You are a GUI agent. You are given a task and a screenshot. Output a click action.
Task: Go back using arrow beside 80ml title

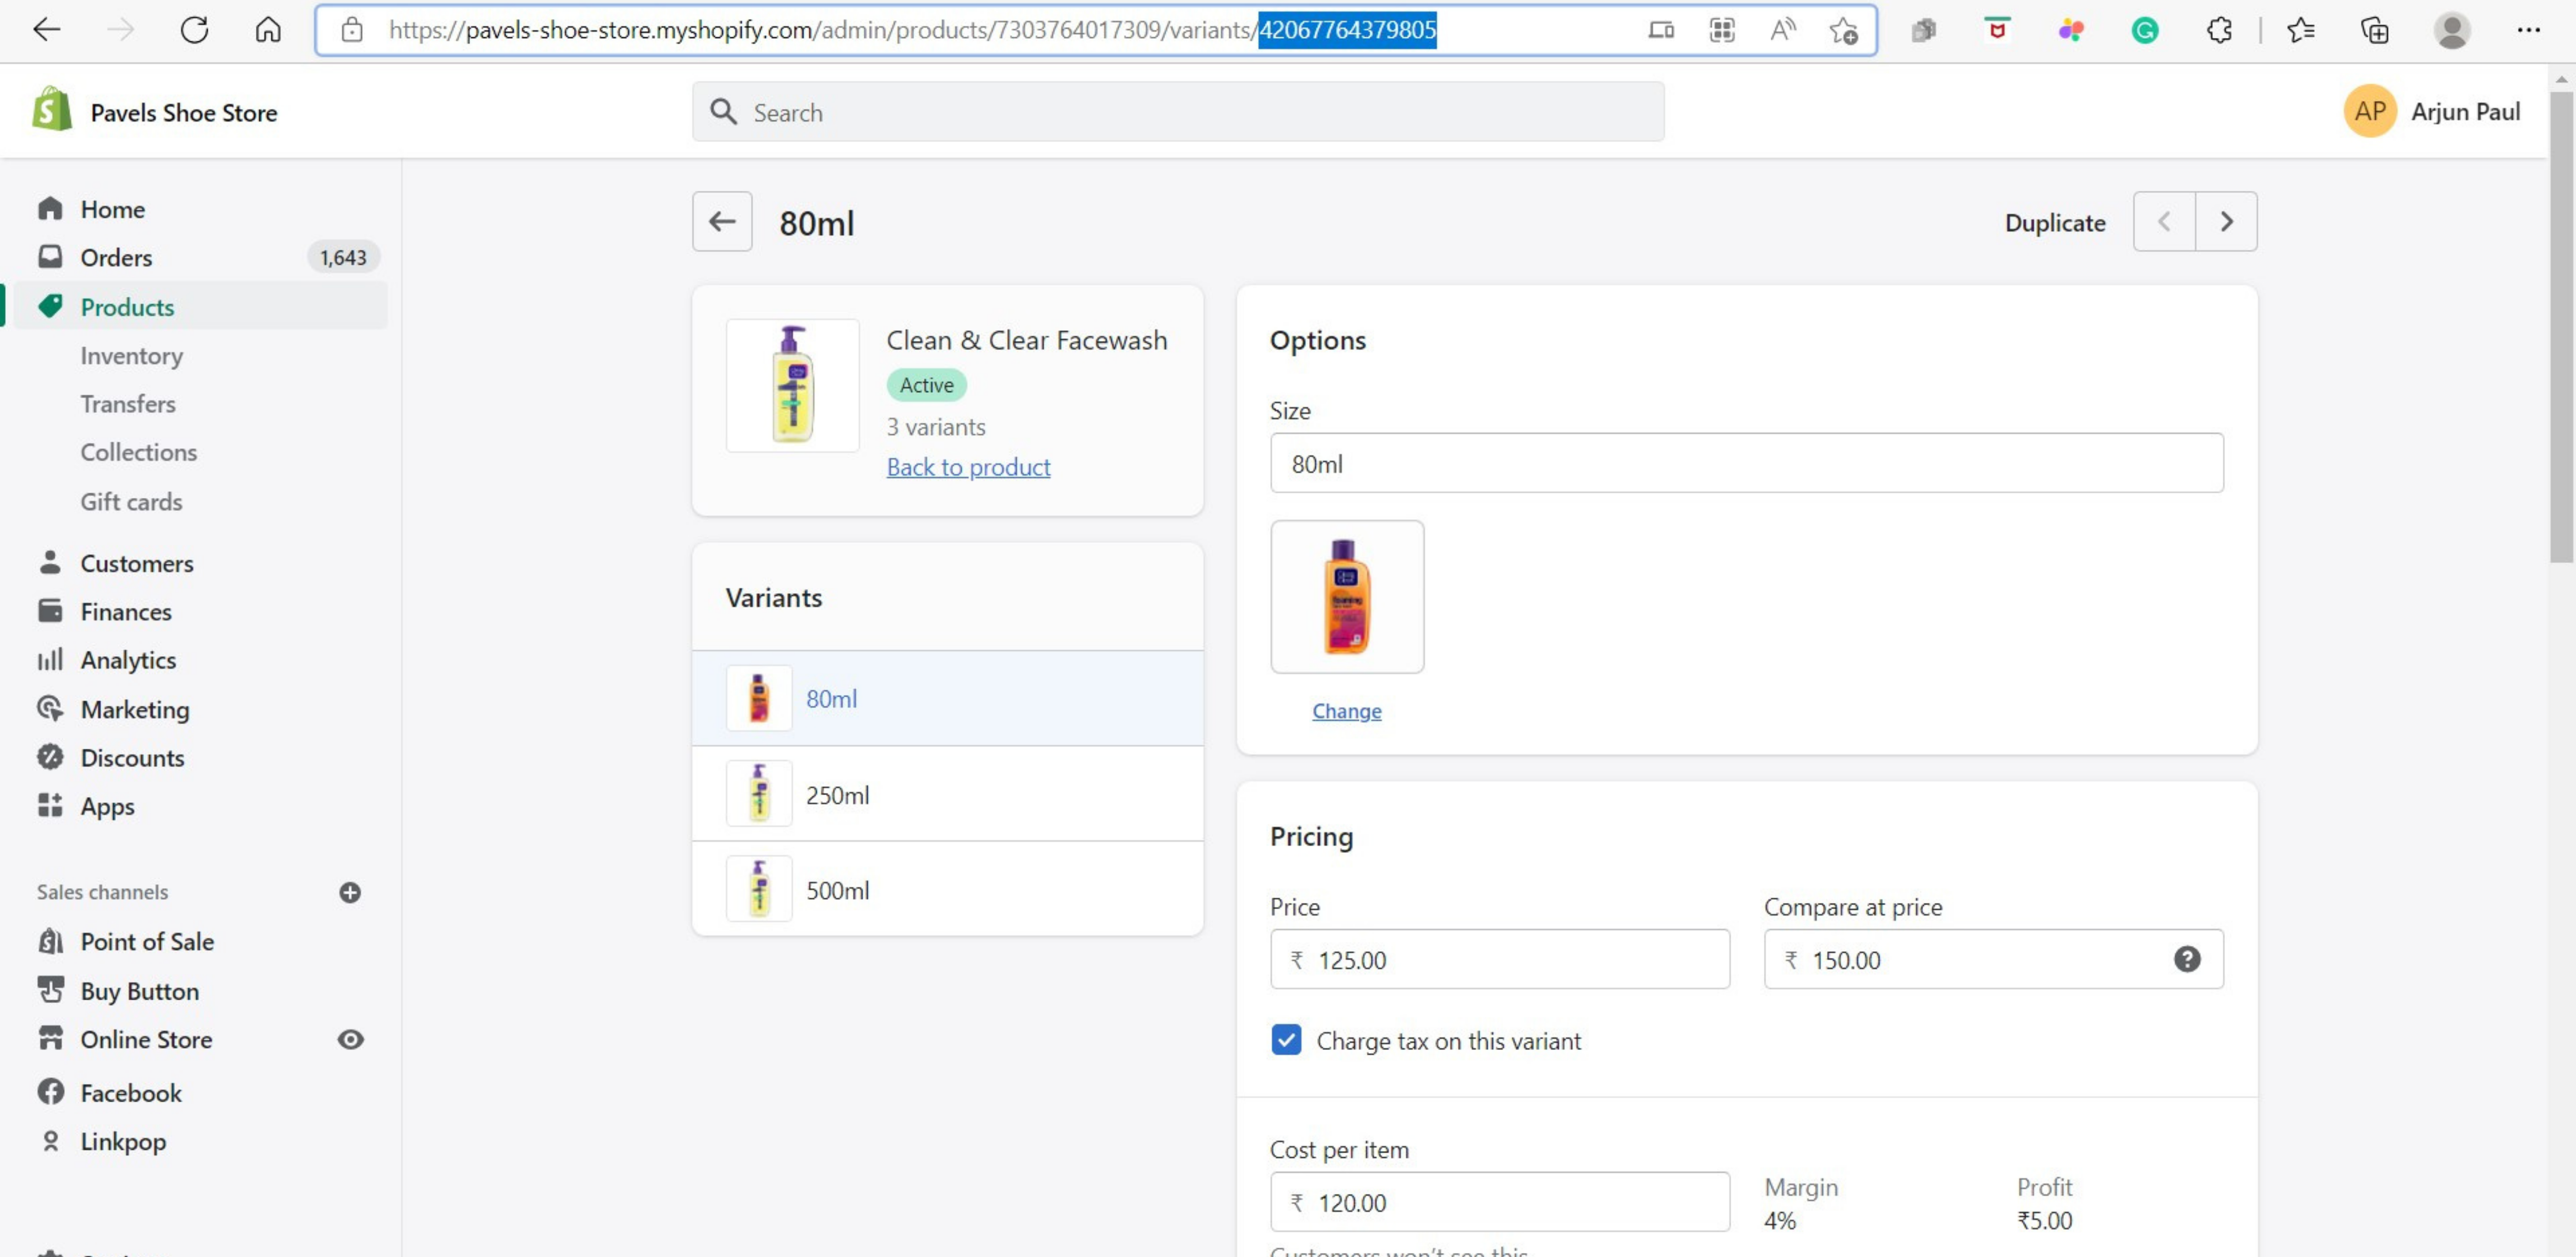tap(722, 221)
